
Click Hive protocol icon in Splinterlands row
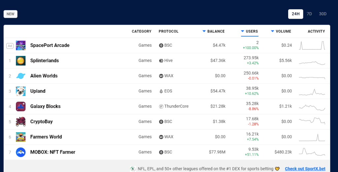pos(161,61)
